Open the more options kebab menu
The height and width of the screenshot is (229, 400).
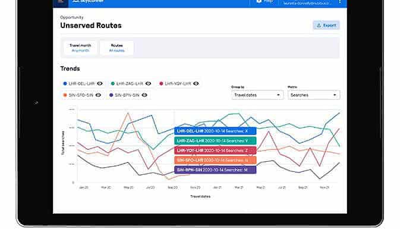(340, 2)
